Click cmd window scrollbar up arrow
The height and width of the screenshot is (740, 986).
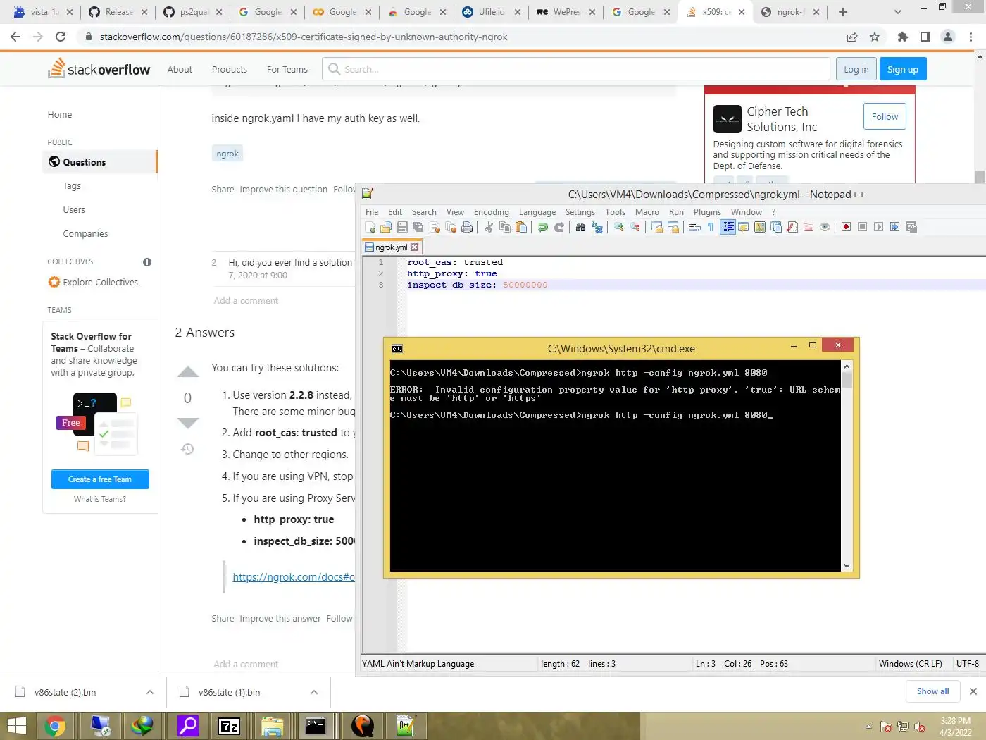847,366
